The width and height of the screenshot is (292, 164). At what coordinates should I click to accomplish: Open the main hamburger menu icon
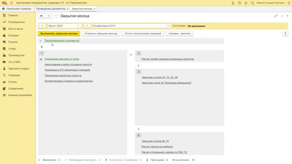coord(11,3)
